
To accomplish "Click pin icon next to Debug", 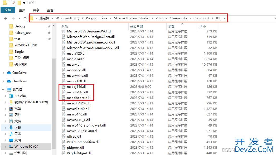I will pyautogui.click(x=49, y=26).
